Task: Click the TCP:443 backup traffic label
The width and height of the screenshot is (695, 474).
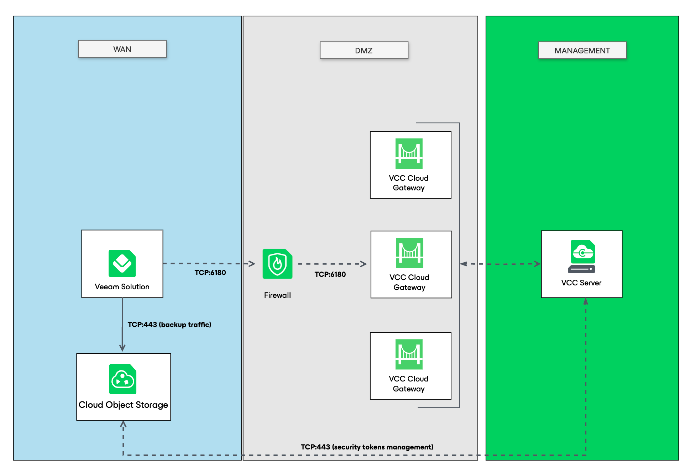Action: [169, 325]
